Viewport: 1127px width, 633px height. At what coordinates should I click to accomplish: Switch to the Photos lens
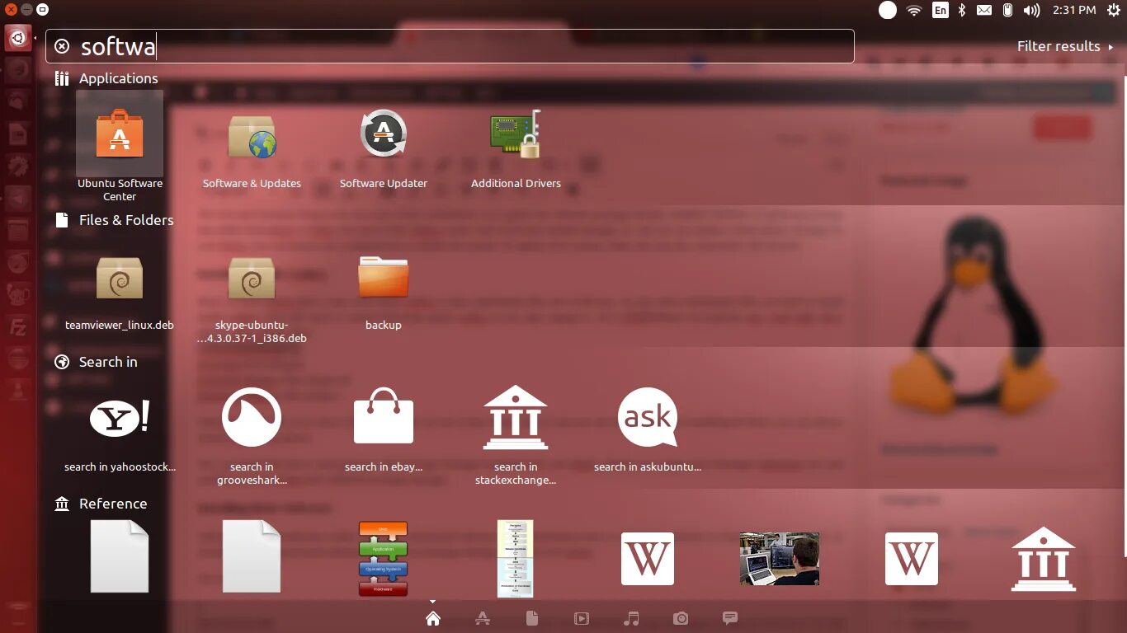pos(681,618)
